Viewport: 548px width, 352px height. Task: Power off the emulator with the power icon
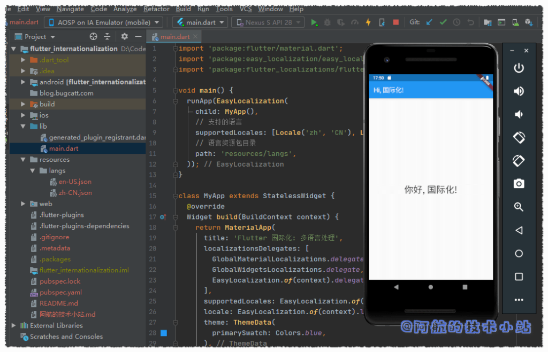coord(519,68)
